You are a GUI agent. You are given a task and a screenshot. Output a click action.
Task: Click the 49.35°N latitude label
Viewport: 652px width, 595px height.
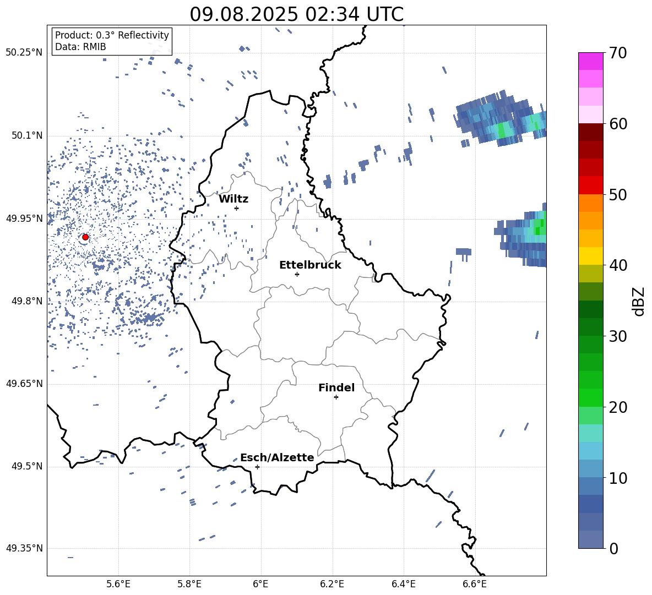[x=24, y=548]
